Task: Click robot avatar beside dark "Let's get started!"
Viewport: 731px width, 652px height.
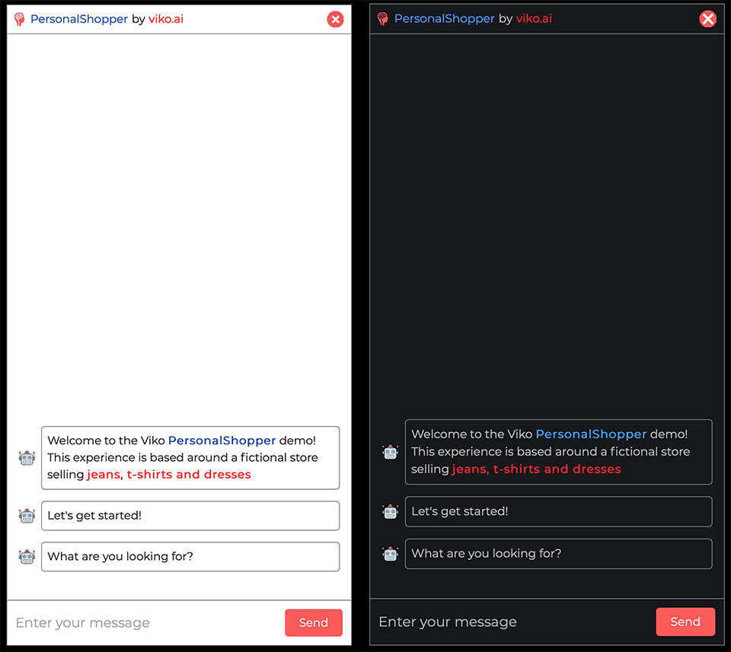Action: pyautogui.click(x=390, y=511)
